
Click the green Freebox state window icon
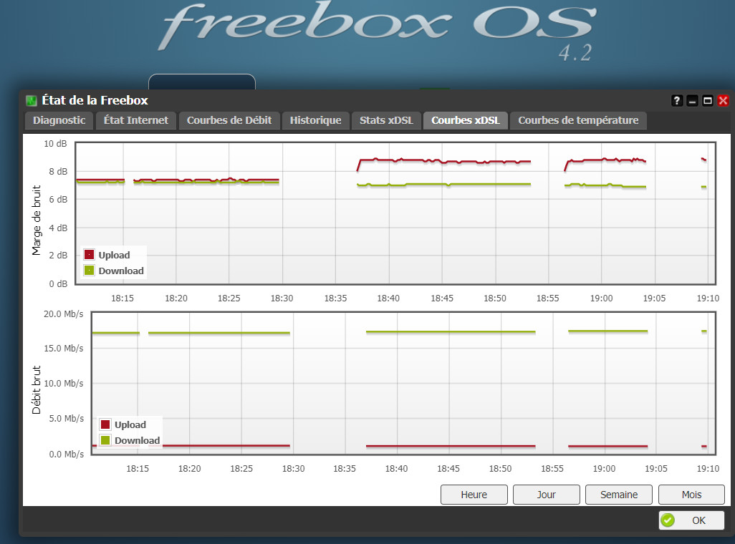(x=32, y=100)
